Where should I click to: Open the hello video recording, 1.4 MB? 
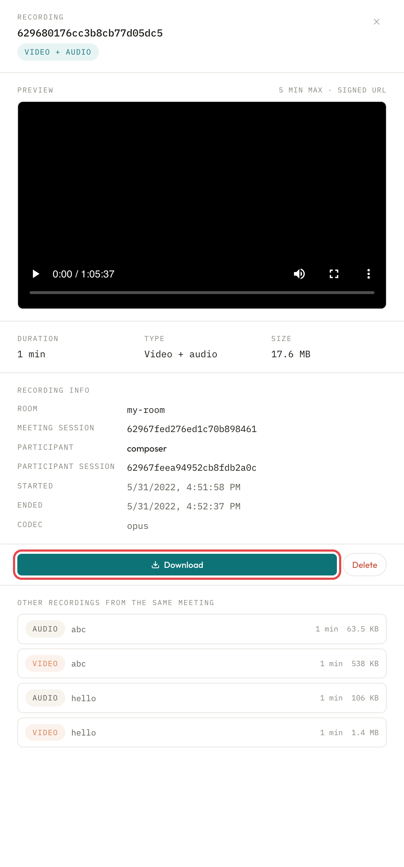click(x=202, y=733)
